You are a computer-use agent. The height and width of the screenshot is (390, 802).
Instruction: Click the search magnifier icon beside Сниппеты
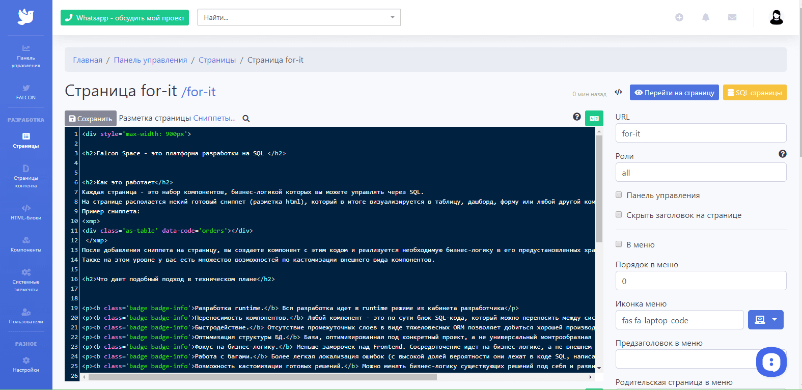coord(246,119)
